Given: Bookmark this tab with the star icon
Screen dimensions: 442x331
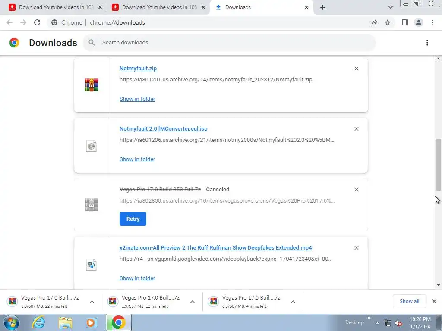Looking at the screenshot, I should [x=388, y=22].
